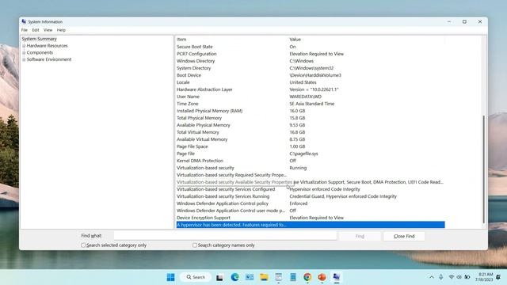Viewport: 507px width, 285px height.
Task: Show hidden system tray icons
Action: 432,277
